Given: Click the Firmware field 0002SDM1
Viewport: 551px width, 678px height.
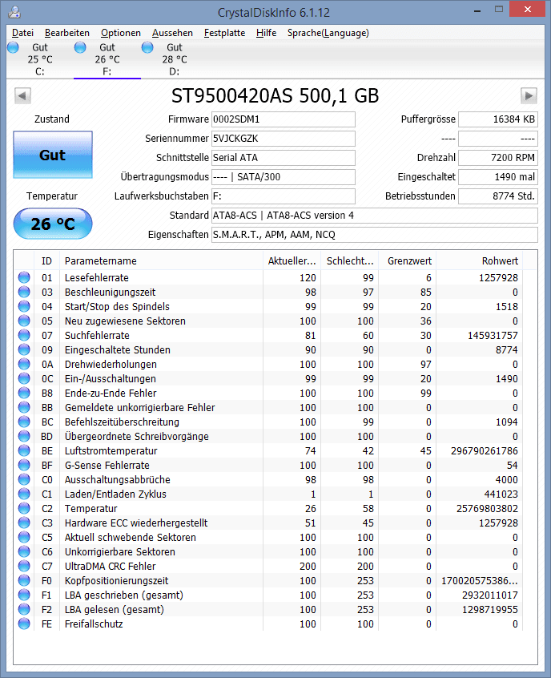Looking at the screenshot, I should coord(283,119).
